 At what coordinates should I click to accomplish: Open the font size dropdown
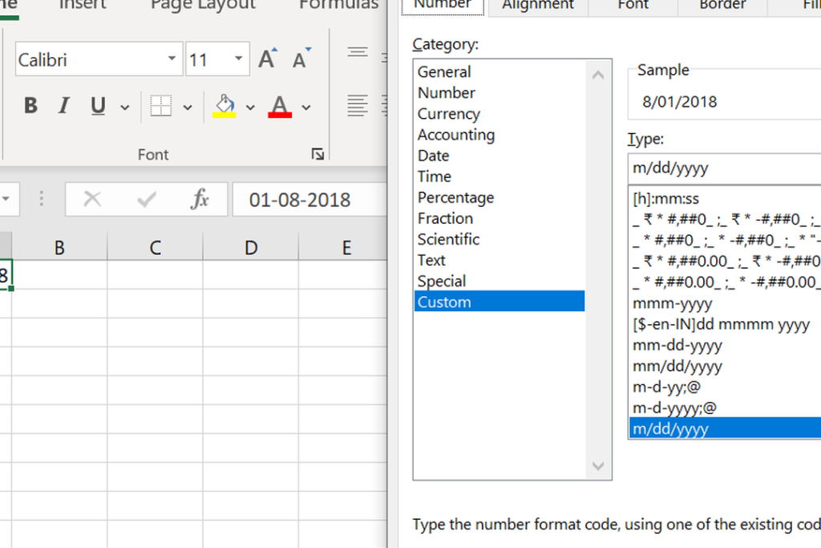(x=238, y=59)
